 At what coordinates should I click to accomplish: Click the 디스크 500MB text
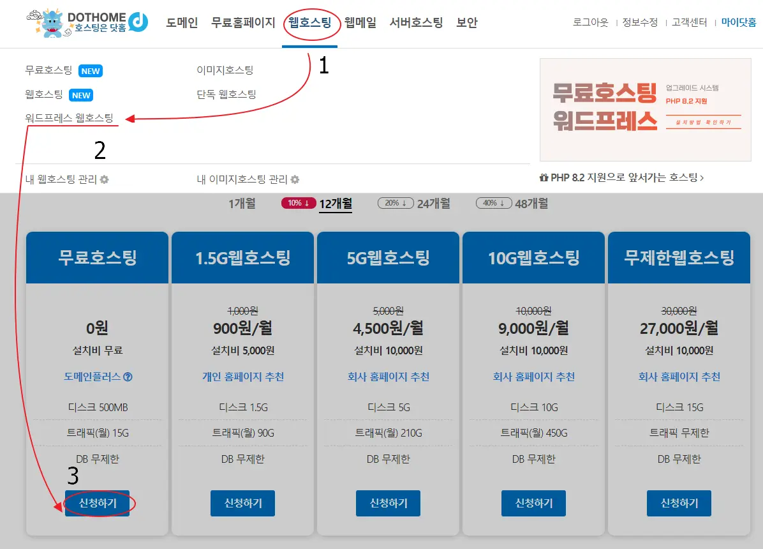[x=98, y=407]
